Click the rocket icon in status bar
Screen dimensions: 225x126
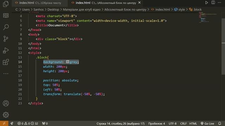coord(12,124)
